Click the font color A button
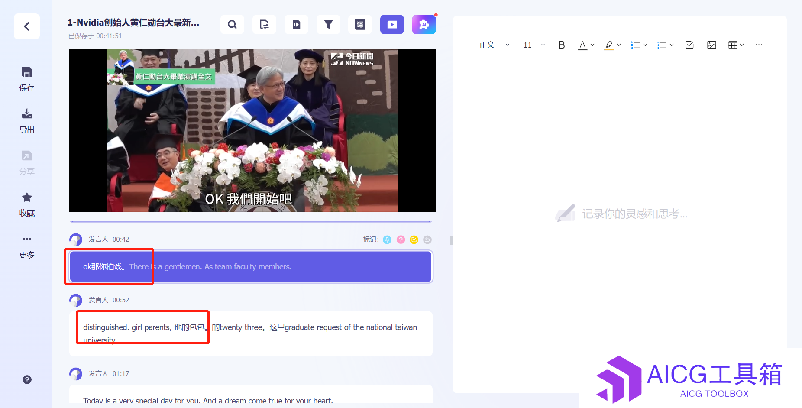 pos(583,45)
